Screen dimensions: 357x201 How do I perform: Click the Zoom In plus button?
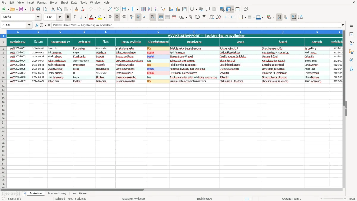click(x=345, y=199)
